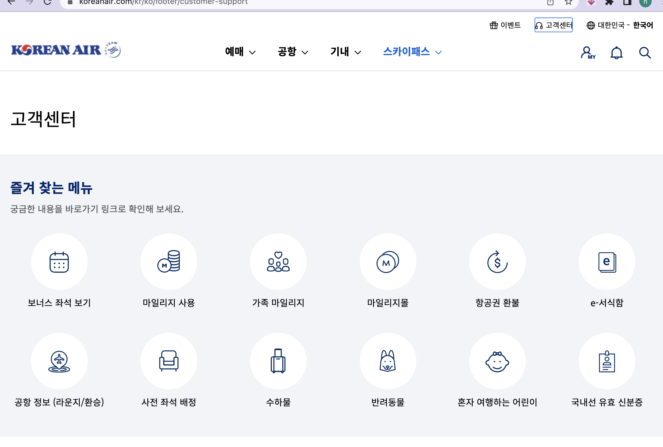663x447 pixels.
Task: Click the 국내선 유효 신분증 ID icon
Action: click(607, 361)
